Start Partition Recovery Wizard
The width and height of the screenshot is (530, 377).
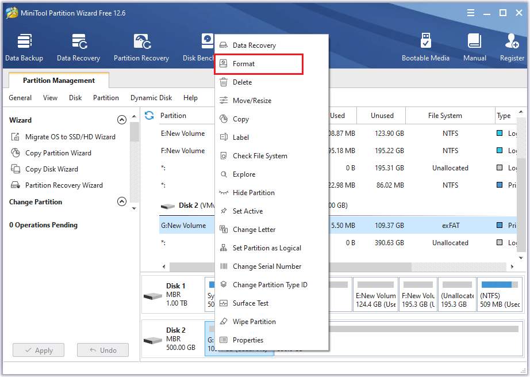[x=57, y=185]
